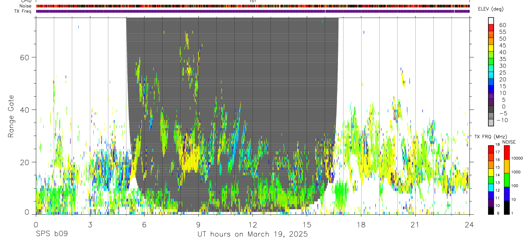
Task: Click the NOISE scale value '10000'
Action: [518, 158]
